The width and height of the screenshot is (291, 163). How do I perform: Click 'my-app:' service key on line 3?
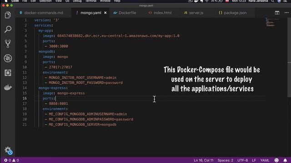(x=45, y=31)
